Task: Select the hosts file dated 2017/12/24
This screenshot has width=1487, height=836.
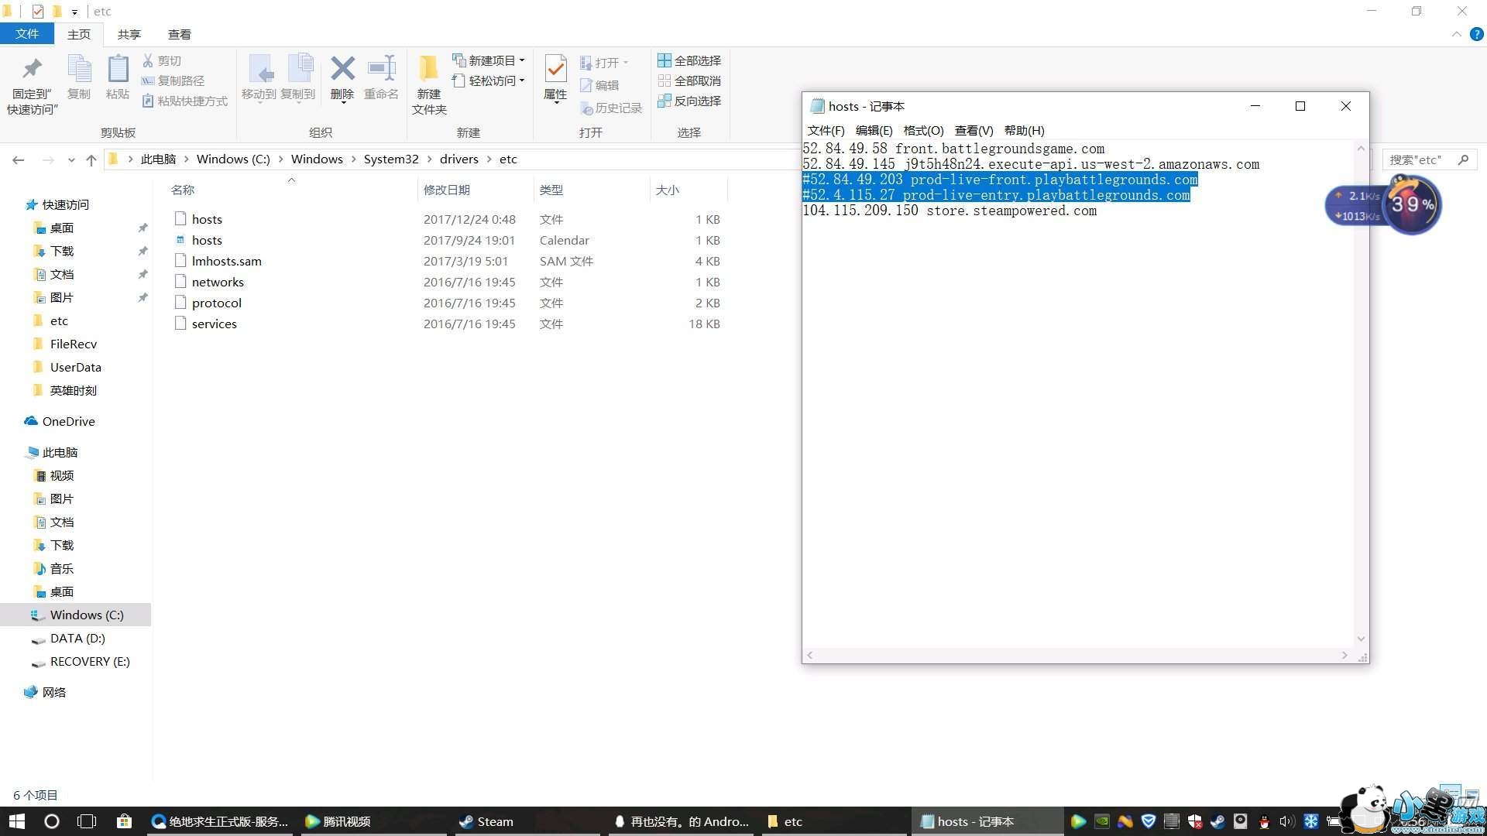Action: 447,219
